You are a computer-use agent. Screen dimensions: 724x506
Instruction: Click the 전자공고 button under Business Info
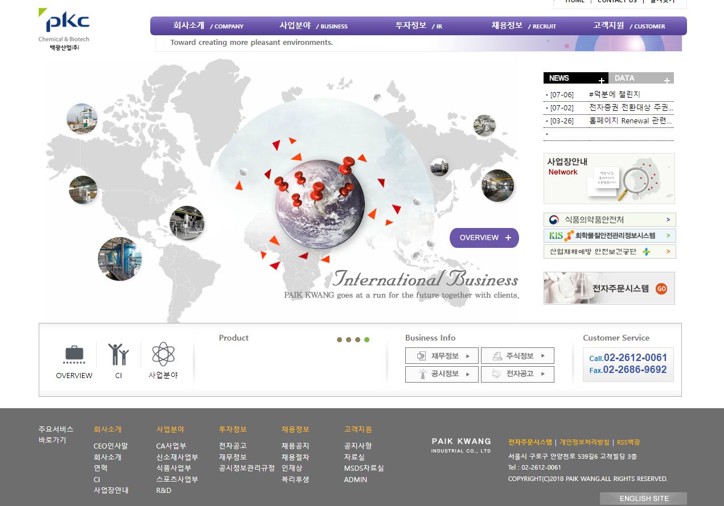pyautogui.click(x=517, y=374)
